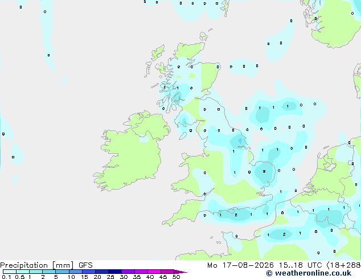This screenshot has height=279, width=361.
Task: Pick the 10–15 mm legend color swatch
Action: tap(75, 272)
